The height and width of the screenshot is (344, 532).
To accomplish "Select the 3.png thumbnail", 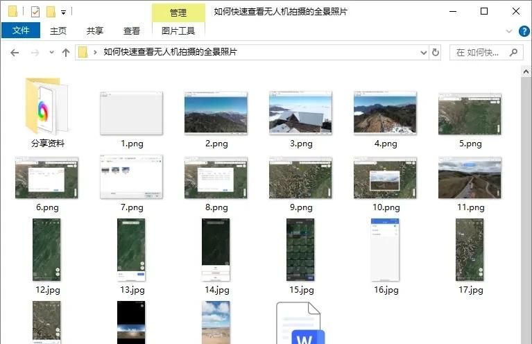I will (300, 113).
